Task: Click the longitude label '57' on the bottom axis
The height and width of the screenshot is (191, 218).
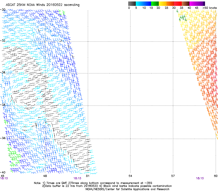Action: 173,176
